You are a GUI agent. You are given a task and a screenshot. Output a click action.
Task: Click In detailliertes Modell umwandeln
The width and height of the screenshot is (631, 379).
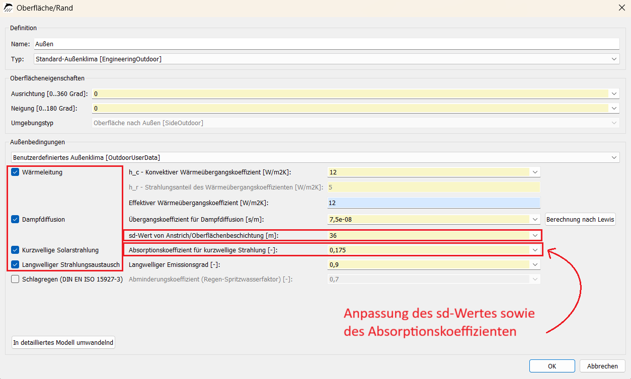[x=63, y=342]
